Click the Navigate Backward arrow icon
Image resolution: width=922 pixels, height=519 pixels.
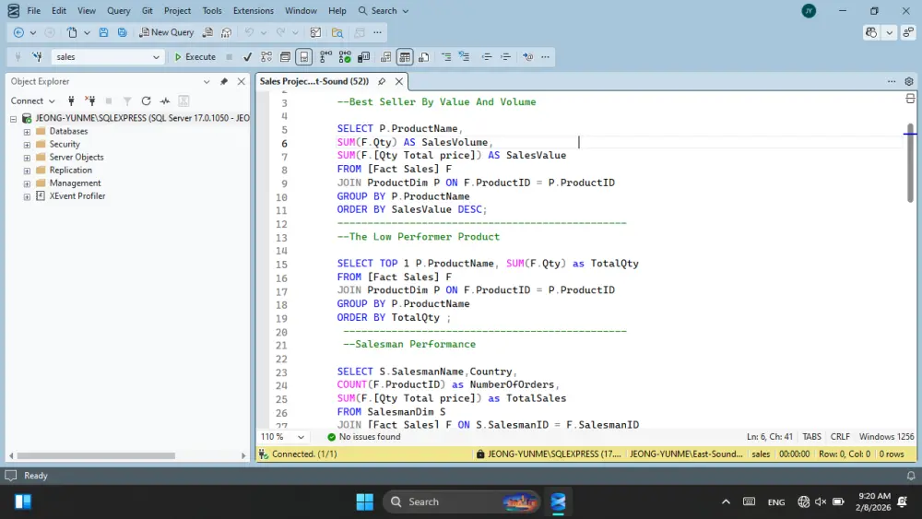[x=18, y=33]
